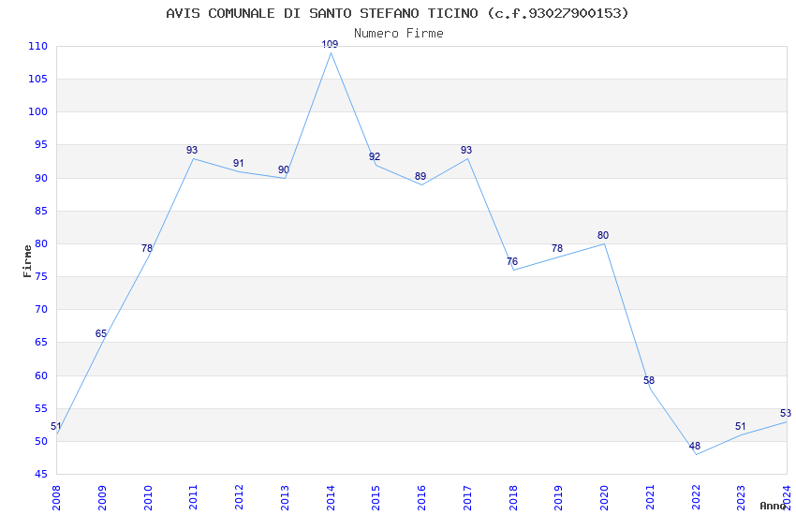Screen dimensions: 796x515
Task: Click y-axis tick label '105'
Action: pos(38,79)
